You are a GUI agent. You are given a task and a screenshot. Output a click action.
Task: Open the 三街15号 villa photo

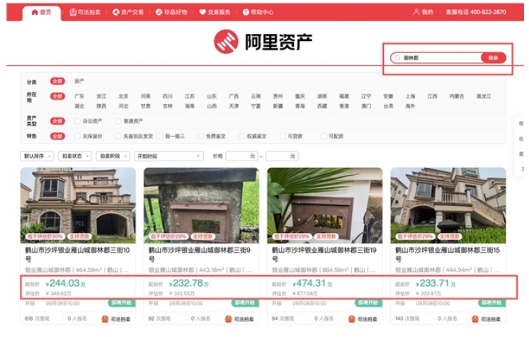(448, 205)
